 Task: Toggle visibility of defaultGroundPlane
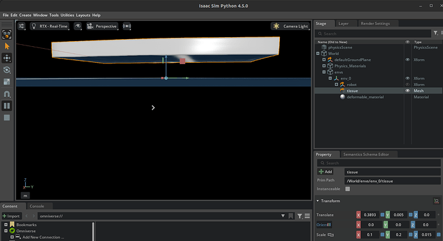(408, 60)
